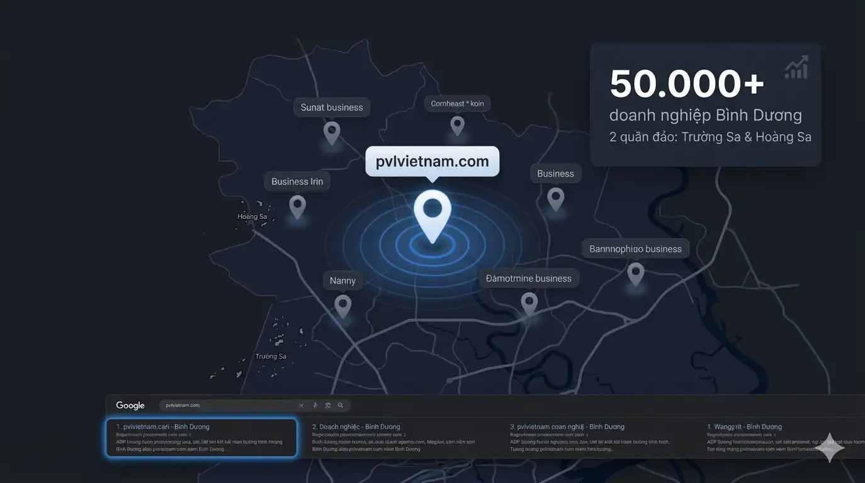
Task: Click the microphone voice search icon
Action: [x=315, y=406]
